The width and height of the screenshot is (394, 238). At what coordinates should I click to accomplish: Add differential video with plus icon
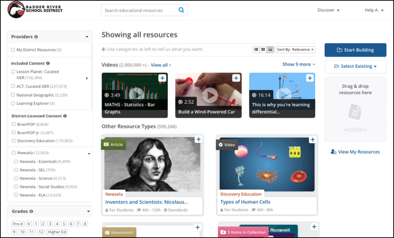[310, 78]
